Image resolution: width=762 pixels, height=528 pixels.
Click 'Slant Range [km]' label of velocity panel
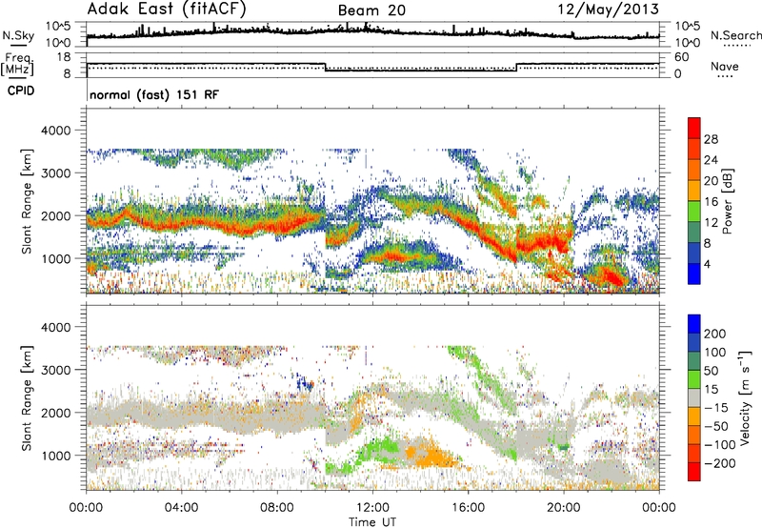(x=27, y=398)
